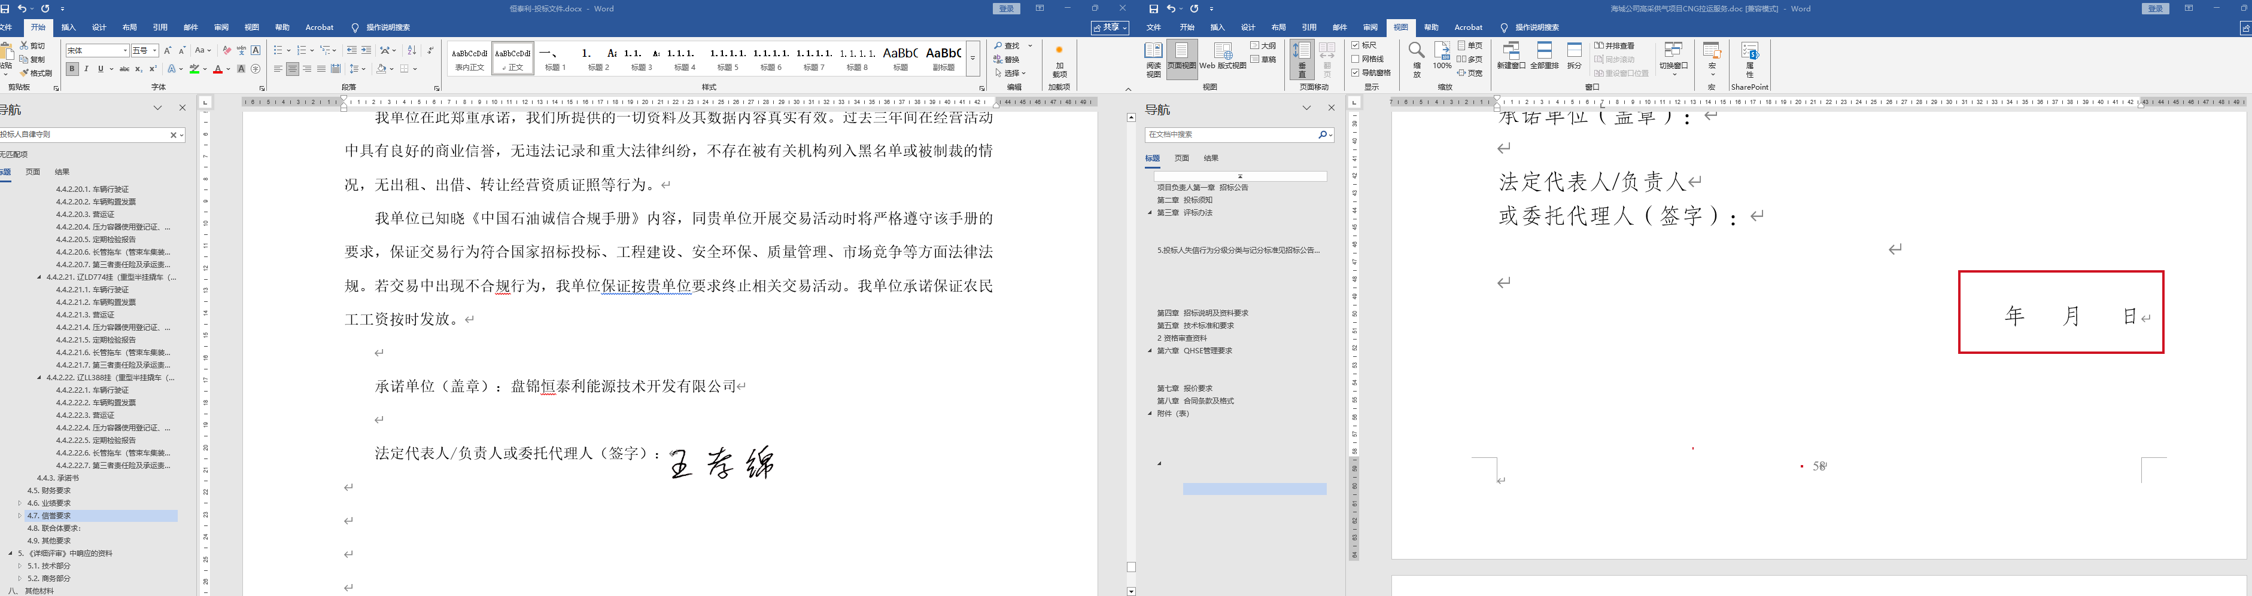The width and height of the screenshot is (2252, 596).
Task: Open the 开始 tab in the right window
Action: (x=1186, y=28)
